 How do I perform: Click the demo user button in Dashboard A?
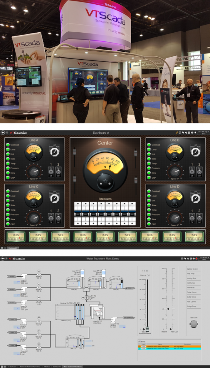204,134
